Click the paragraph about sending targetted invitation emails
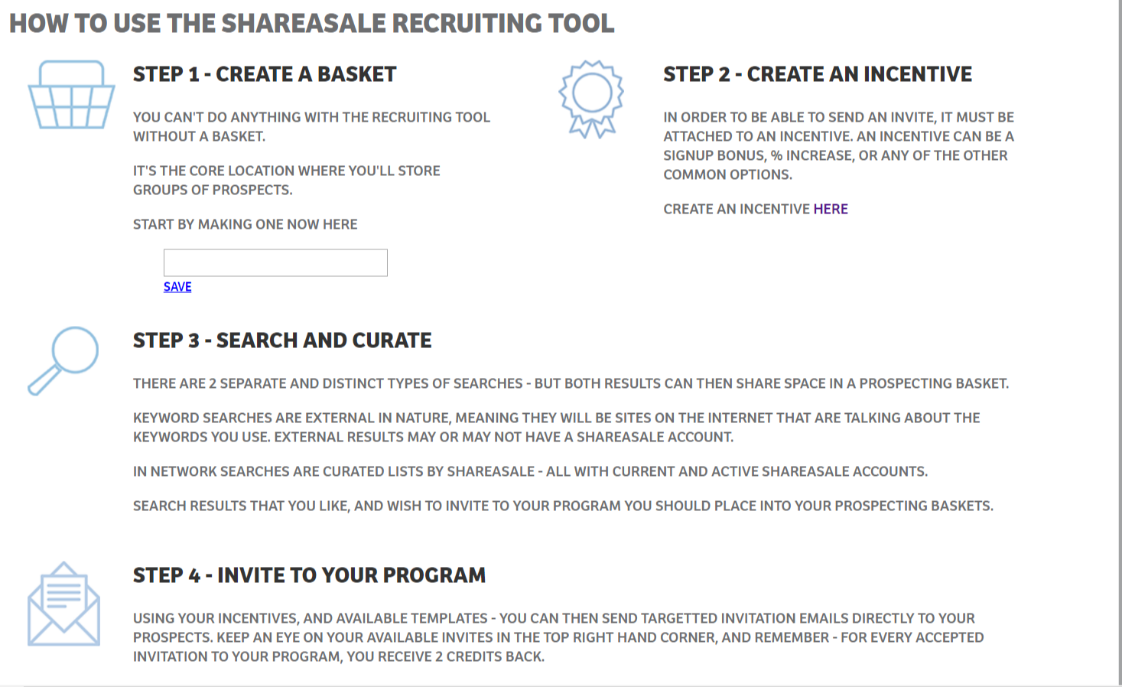This screenshot has width=1122, height=687. 558,637
